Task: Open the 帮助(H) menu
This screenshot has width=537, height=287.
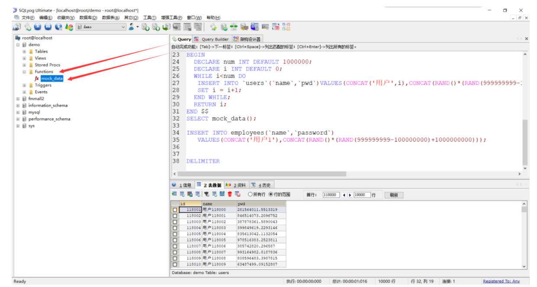Action: 213,18
